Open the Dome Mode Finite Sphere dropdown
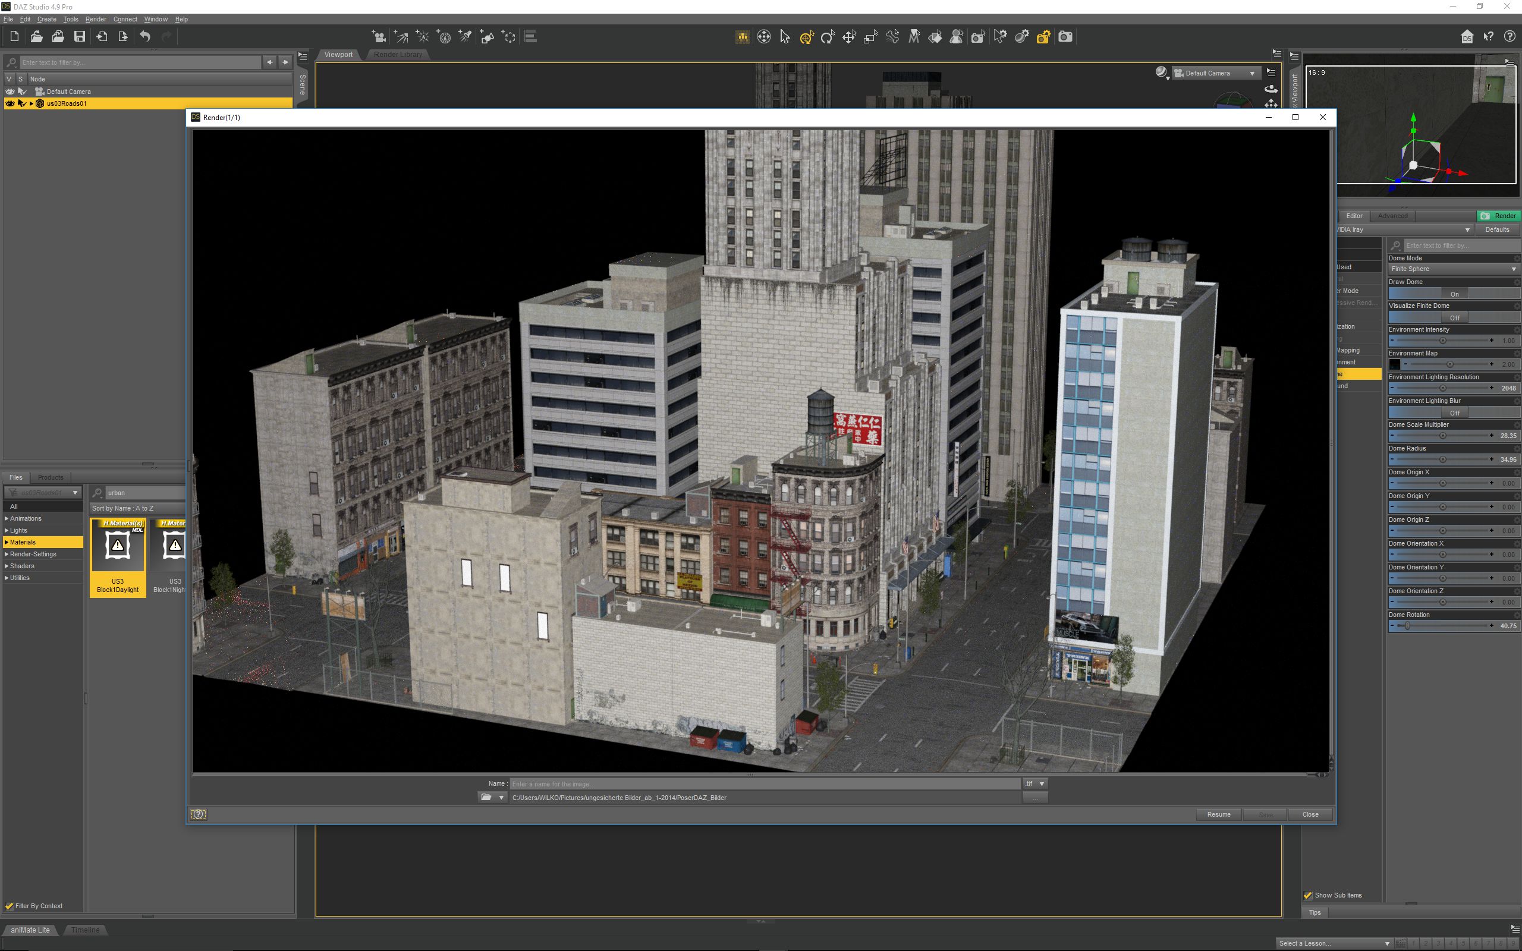This screenshot has width=1522, height=951. pos(1452,269)
